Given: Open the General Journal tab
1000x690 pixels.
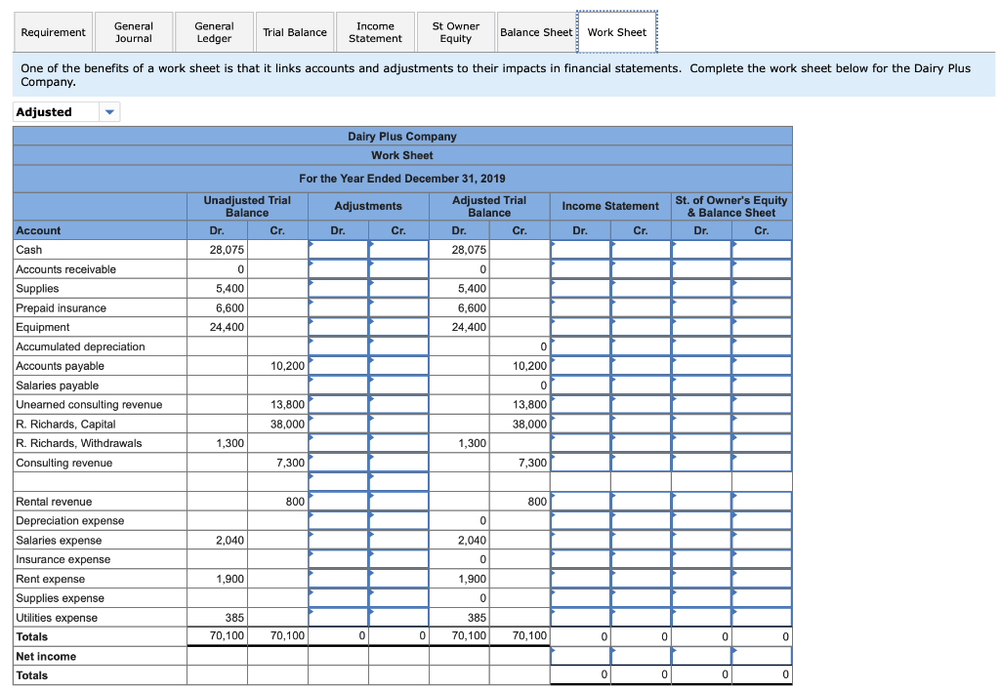Looking at the screenshot, I should pyautogui.click(x=133, y=31).
